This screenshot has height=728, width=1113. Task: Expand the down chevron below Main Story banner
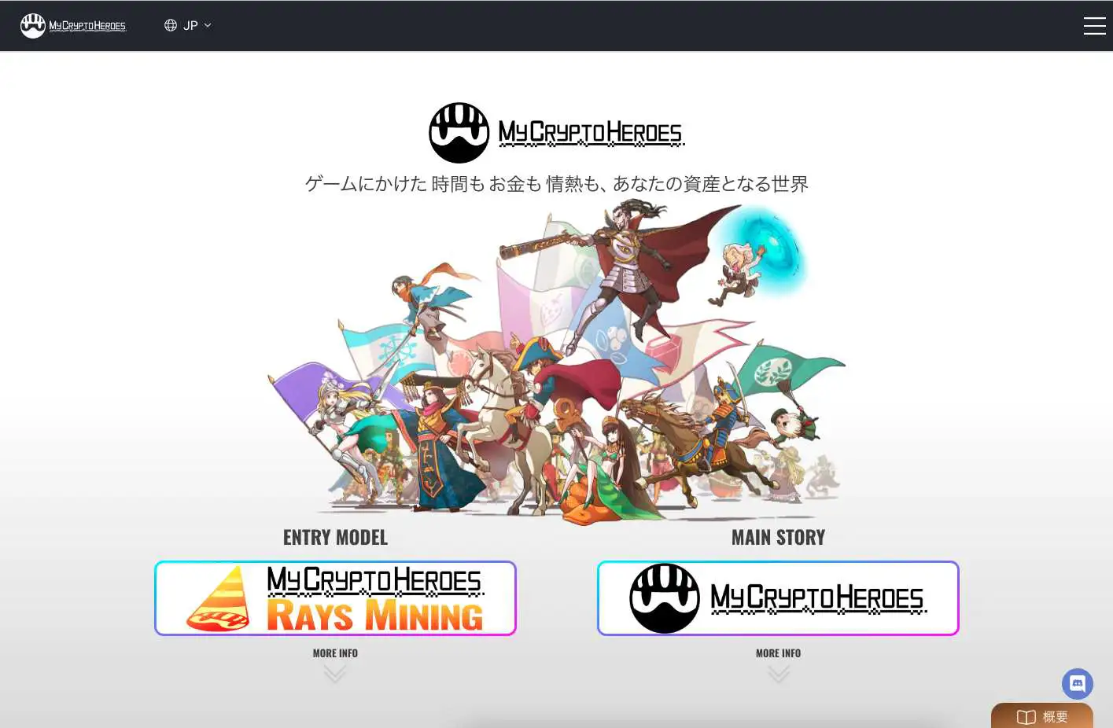pos(779,674)
